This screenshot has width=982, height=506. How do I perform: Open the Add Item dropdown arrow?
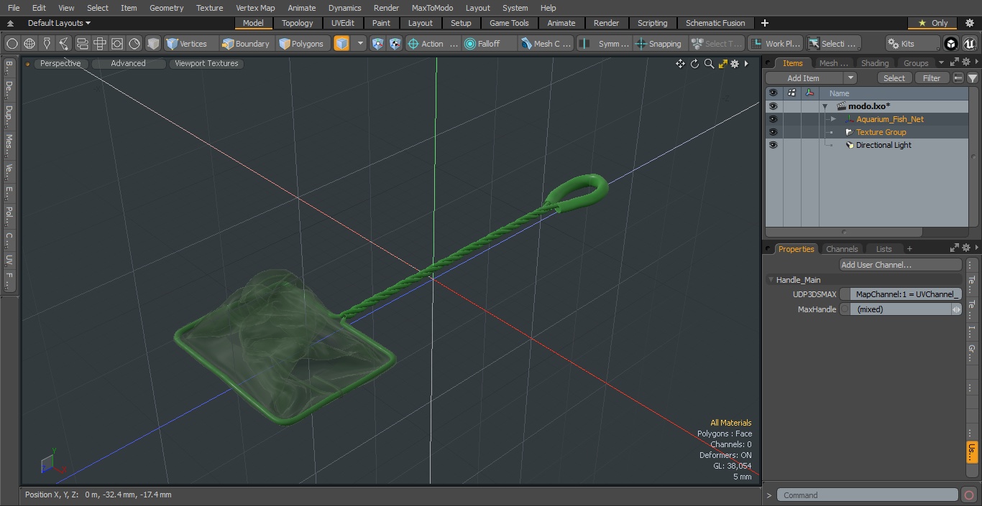point(850,78)
